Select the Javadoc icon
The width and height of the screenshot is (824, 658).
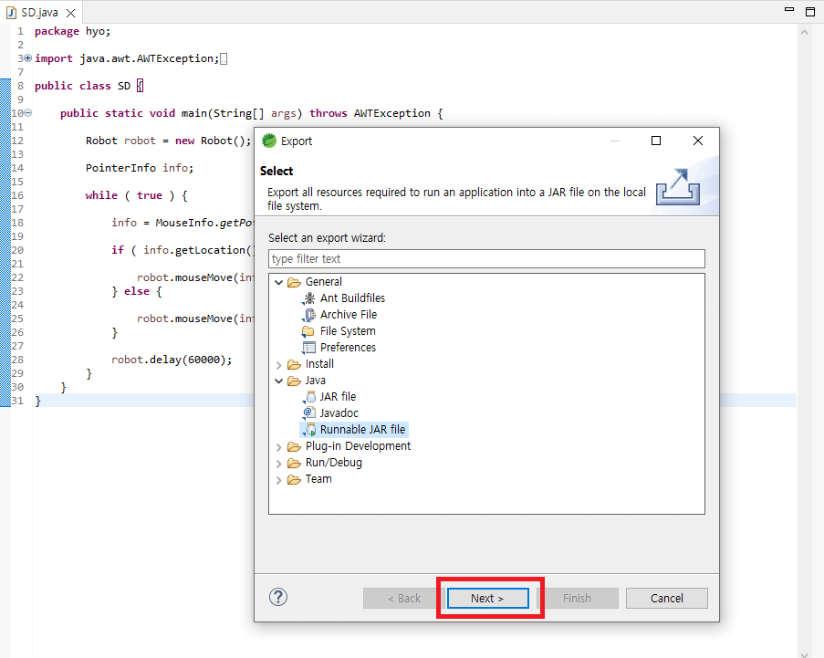(x=309, y=413)
